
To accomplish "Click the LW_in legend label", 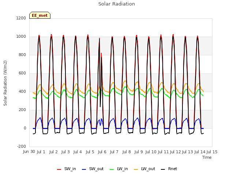I will point(122,169).
